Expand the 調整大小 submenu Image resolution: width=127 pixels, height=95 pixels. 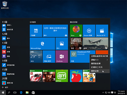pos(100,60)
